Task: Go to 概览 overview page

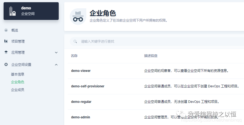Action: [15, 30]
